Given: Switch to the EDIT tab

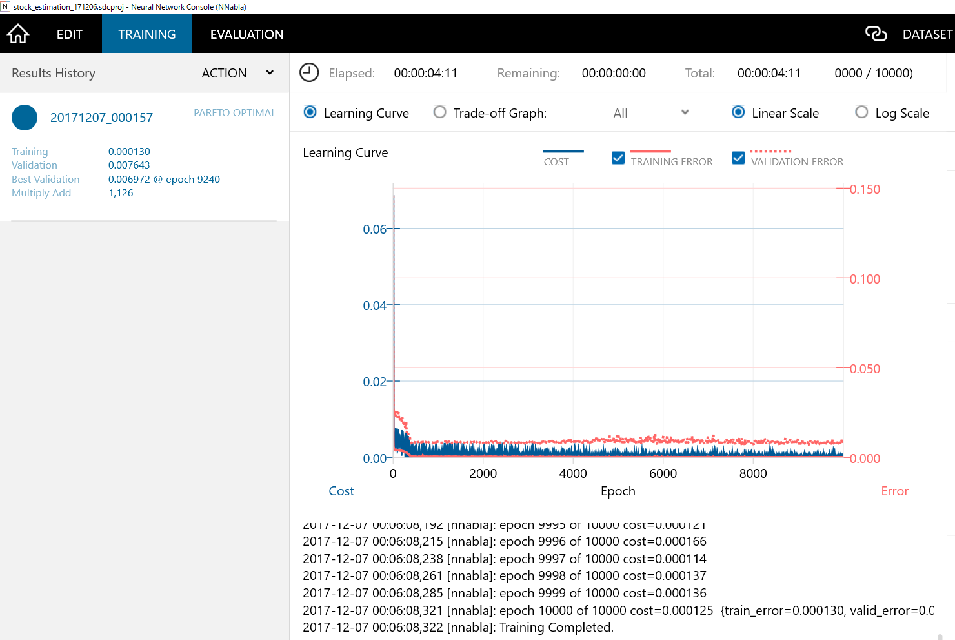Looking at the screenshot, I should click(69, 34).
